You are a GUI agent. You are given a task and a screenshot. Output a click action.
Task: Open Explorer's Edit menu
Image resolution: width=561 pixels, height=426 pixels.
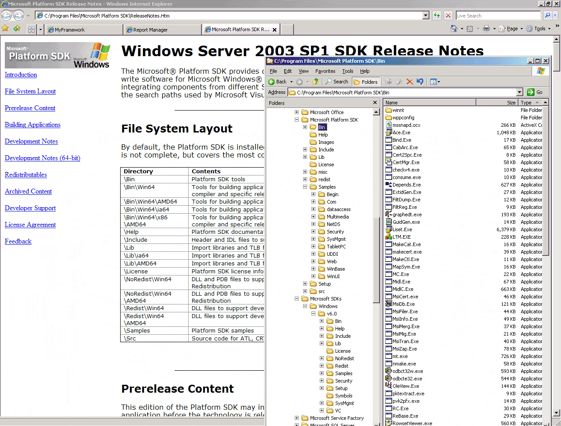pos(288,71)
